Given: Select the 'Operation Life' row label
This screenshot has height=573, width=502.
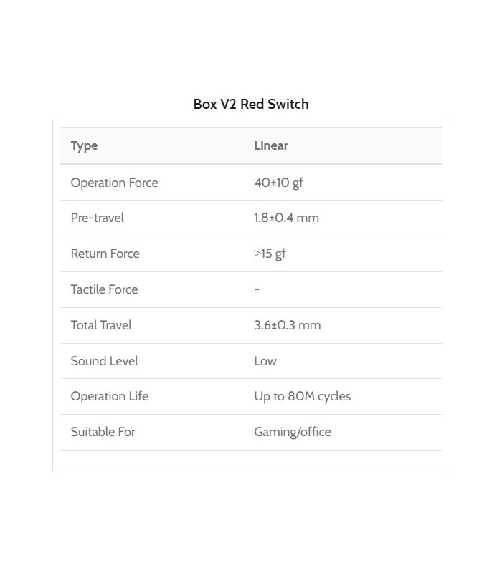Looking at the screenshot, I should (x=109, y=396).
